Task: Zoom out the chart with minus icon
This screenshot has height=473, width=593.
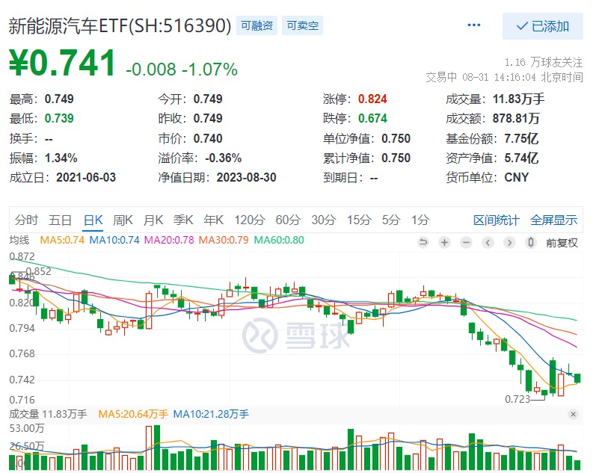Action: click(x=467, y=242)
